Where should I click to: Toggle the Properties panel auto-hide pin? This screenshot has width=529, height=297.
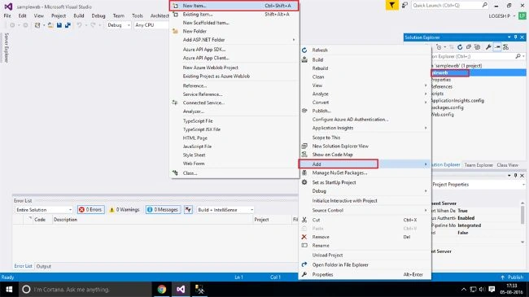pos(515,176)
